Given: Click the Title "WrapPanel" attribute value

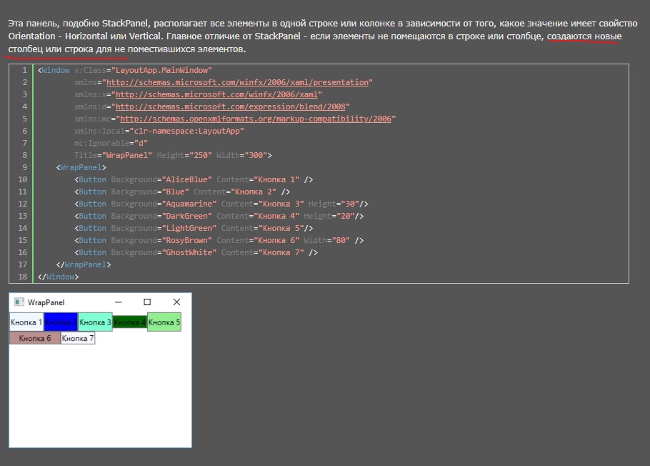Looking at the screenshot, I should 127,155.
